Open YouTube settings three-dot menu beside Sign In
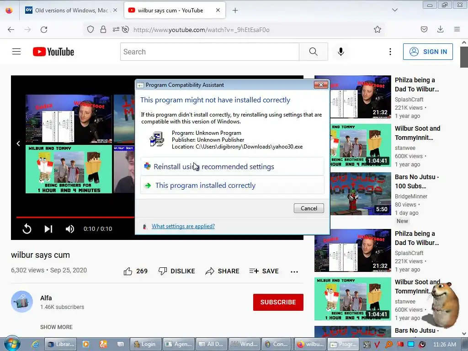This screenshot has height=351, width=468. 390,52
